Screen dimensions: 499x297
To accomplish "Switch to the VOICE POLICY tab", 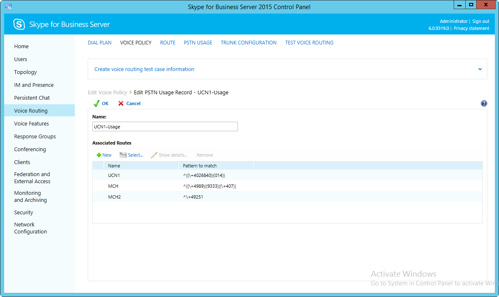I will click(x=136, y=43).
